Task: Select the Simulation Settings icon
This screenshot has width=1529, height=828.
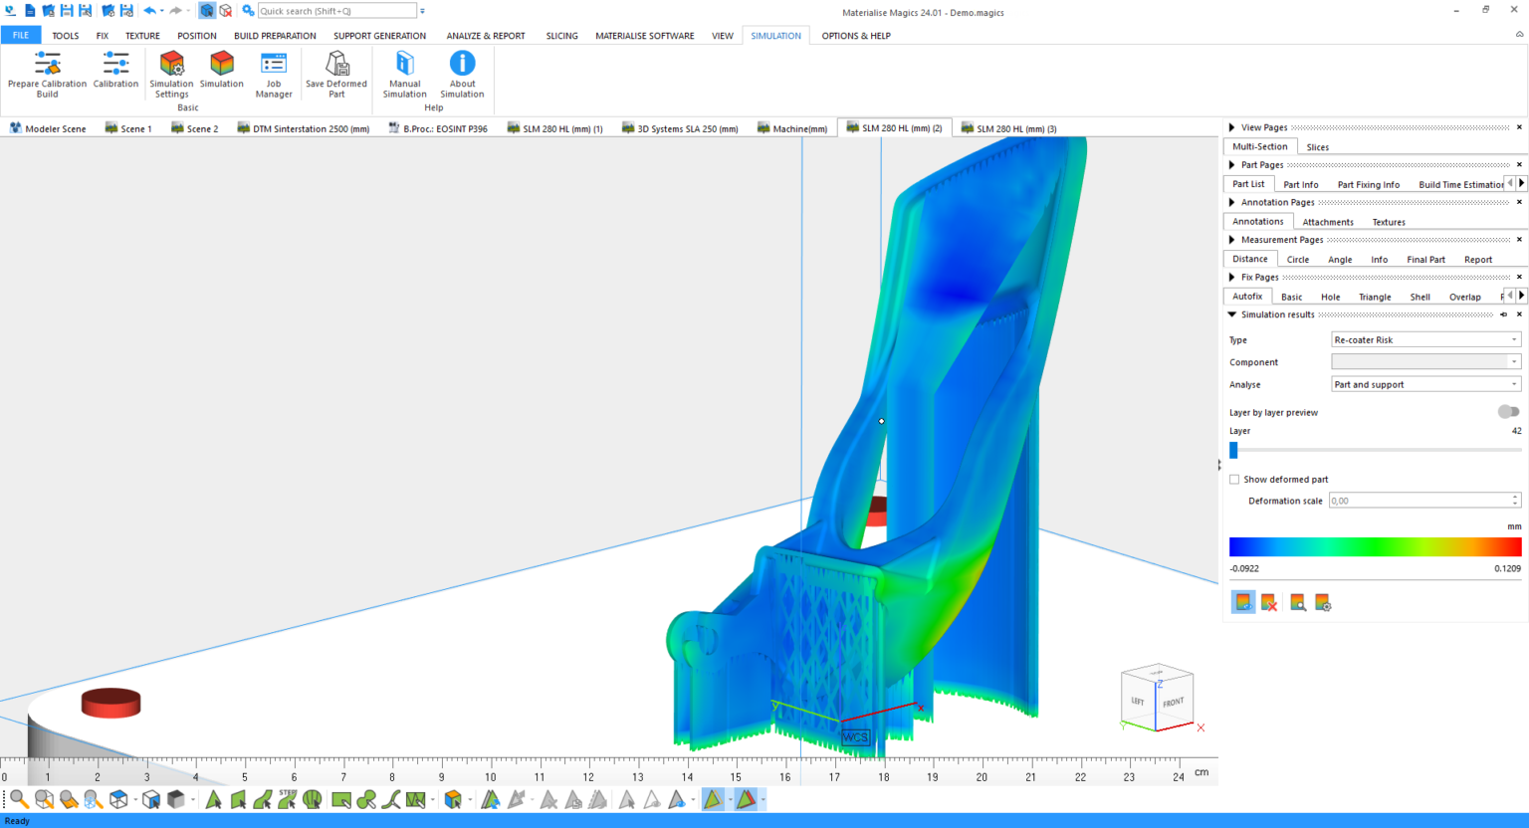Action: click(x=171, y=74)
